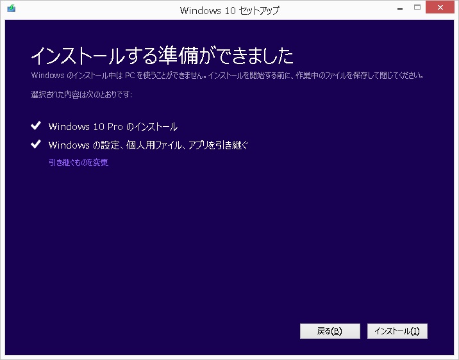Minimize the Windows 10 セットアップ window
The height and width of the screenshot is (360, 459).
click(x=397, y=8)
